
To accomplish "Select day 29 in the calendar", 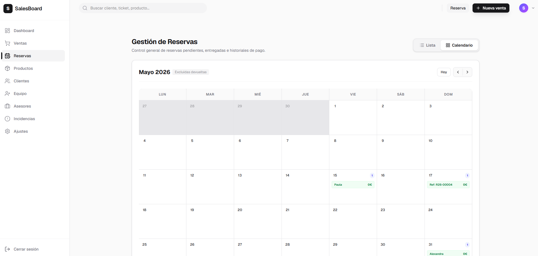I will pos(353,247).
